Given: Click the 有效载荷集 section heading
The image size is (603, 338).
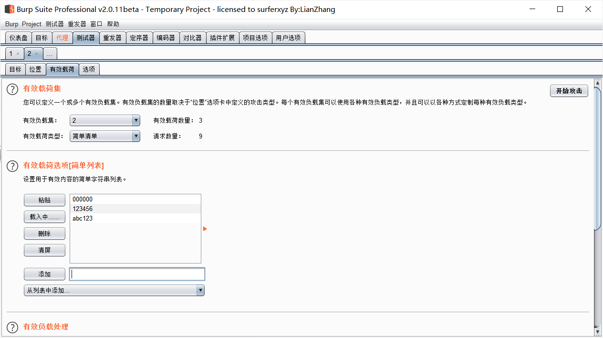Looking at the screenshot, I should point(42,88).
